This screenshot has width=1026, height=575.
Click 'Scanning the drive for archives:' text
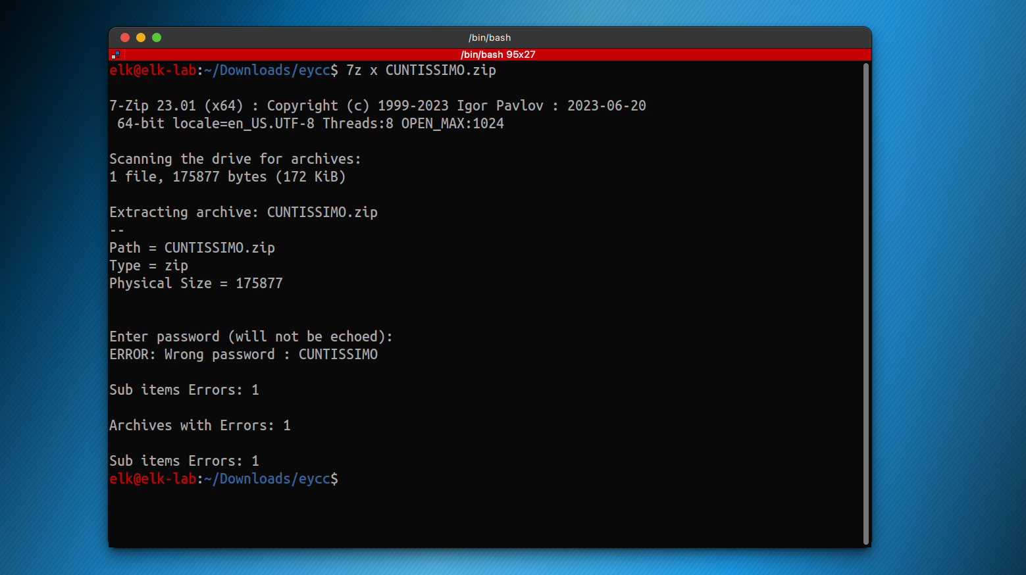click(x=235, y=159)
